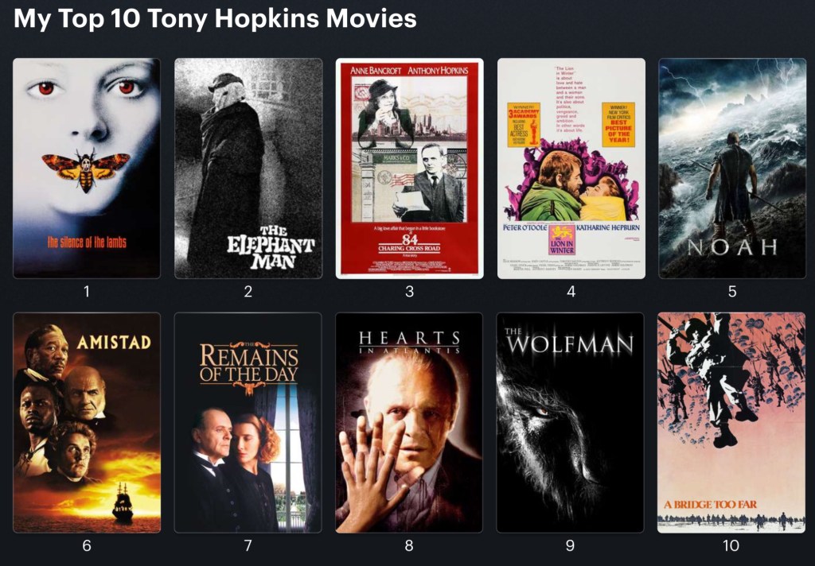Click rank number 3 under 84 Charing Cross Road
815x566 pixels.
click(410, 291)
